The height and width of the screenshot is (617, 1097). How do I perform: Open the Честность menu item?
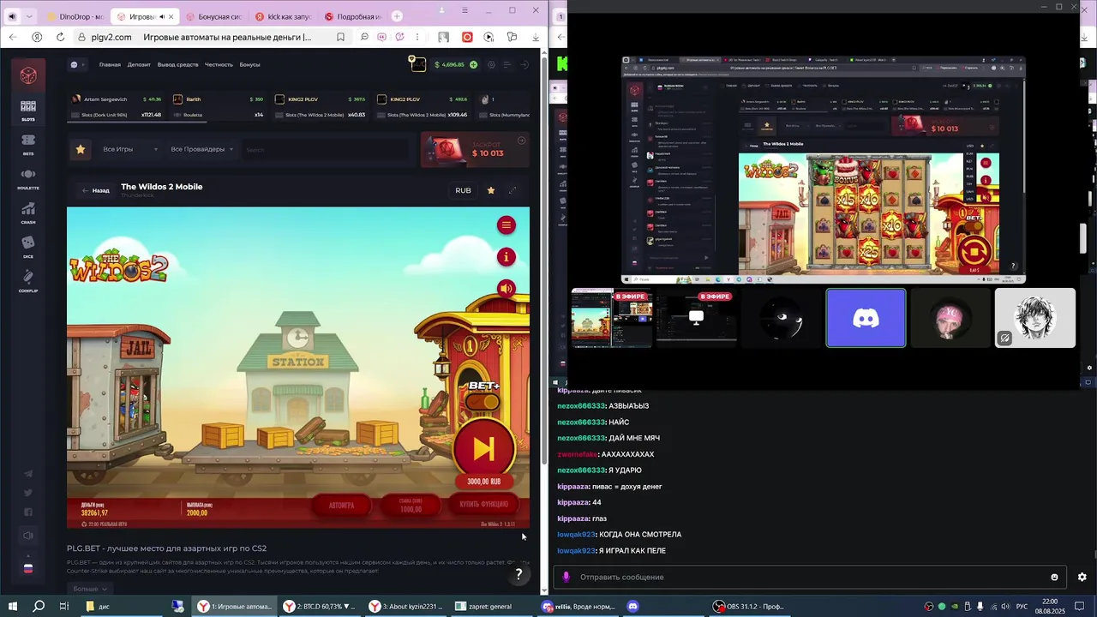point(219,64)
